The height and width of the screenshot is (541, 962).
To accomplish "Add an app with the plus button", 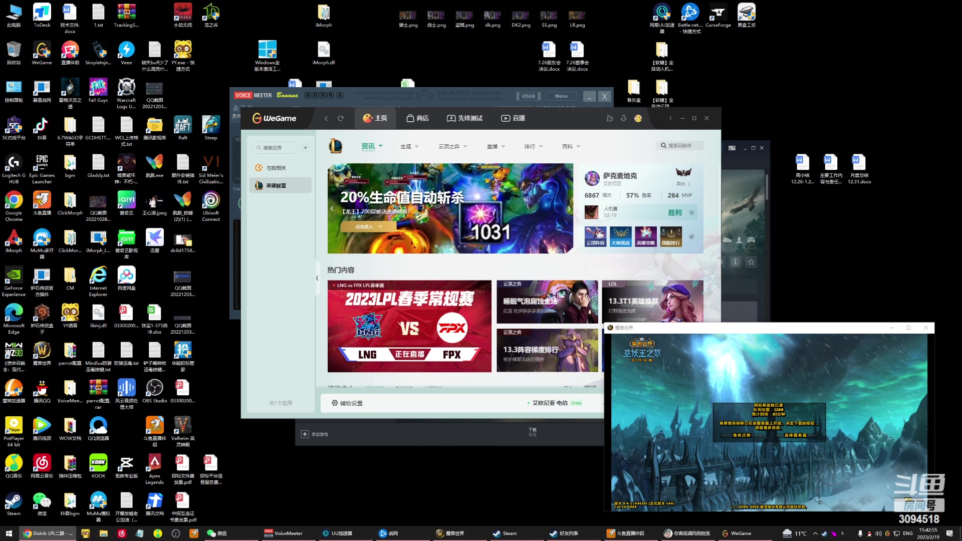I will 306,148.
